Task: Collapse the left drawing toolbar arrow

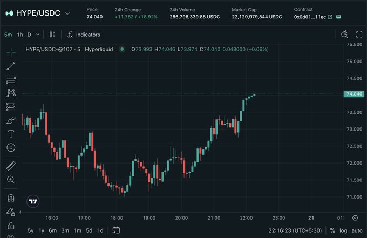Action: tap(20, 212)
